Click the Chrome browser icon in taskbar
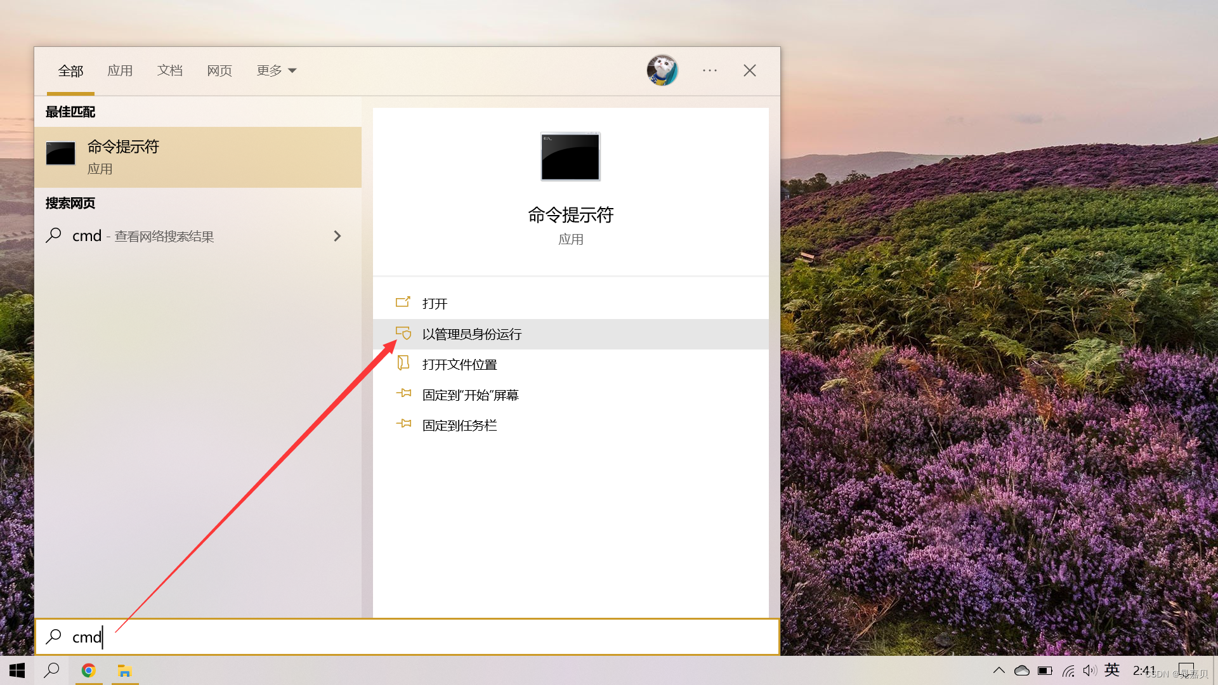The width and height of the screenshot is (1218, 685). click(x=89, y=670)
